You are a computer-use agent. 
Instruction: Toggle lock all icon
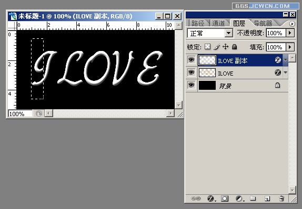235,47
